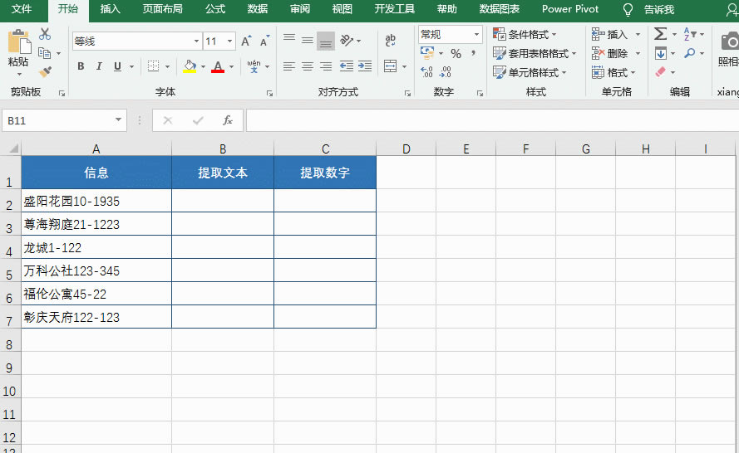Expand the number format 常规 dropdown

pyautogui.click(x=477, y=34)
